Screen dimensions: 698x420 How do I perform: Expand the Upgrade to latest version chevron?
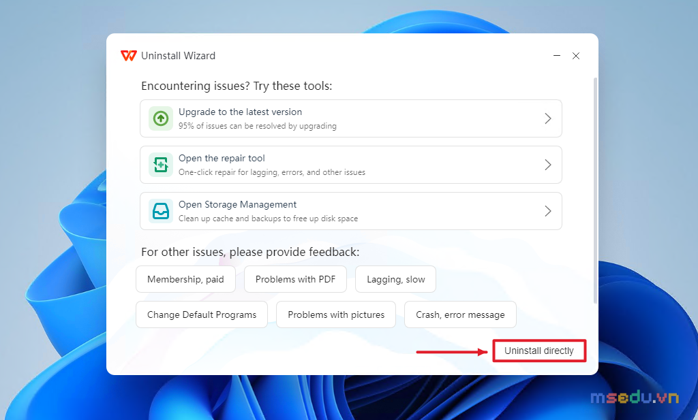pyautogui.click(x=548, y=118)
